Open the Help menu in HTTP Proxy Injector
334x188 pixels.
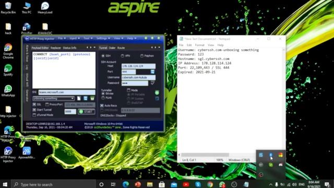click(x=132, y=38)
